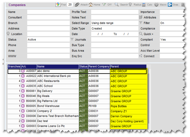Open arrow icon for ABC Restaurants row
The image size is (190, 137).
(23, 81)
